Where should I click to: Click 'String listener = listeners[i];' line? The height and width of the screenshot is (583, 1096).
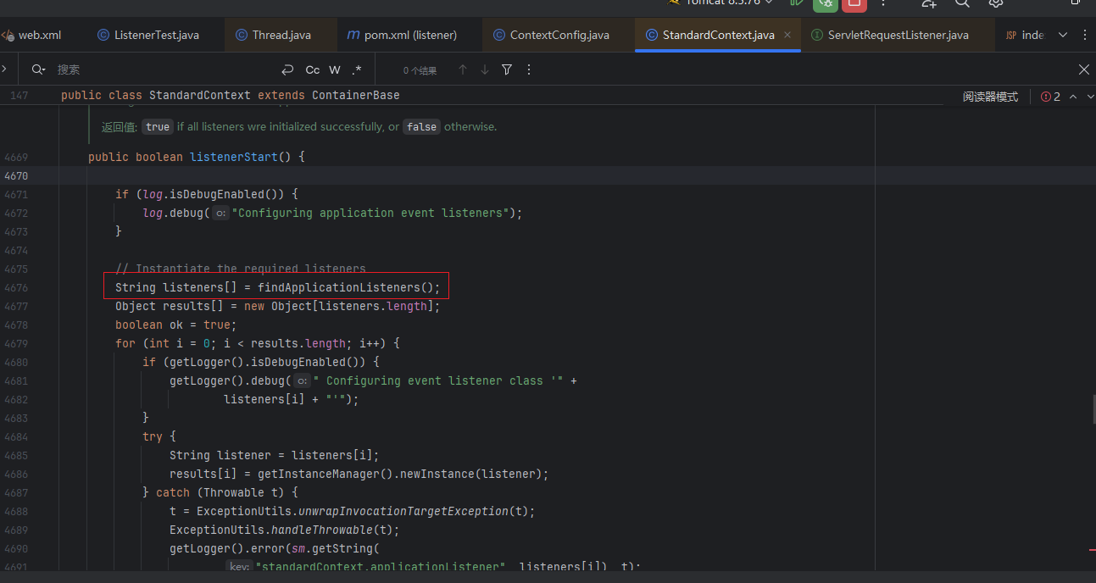pyautogui.click(x=275, y=455)
